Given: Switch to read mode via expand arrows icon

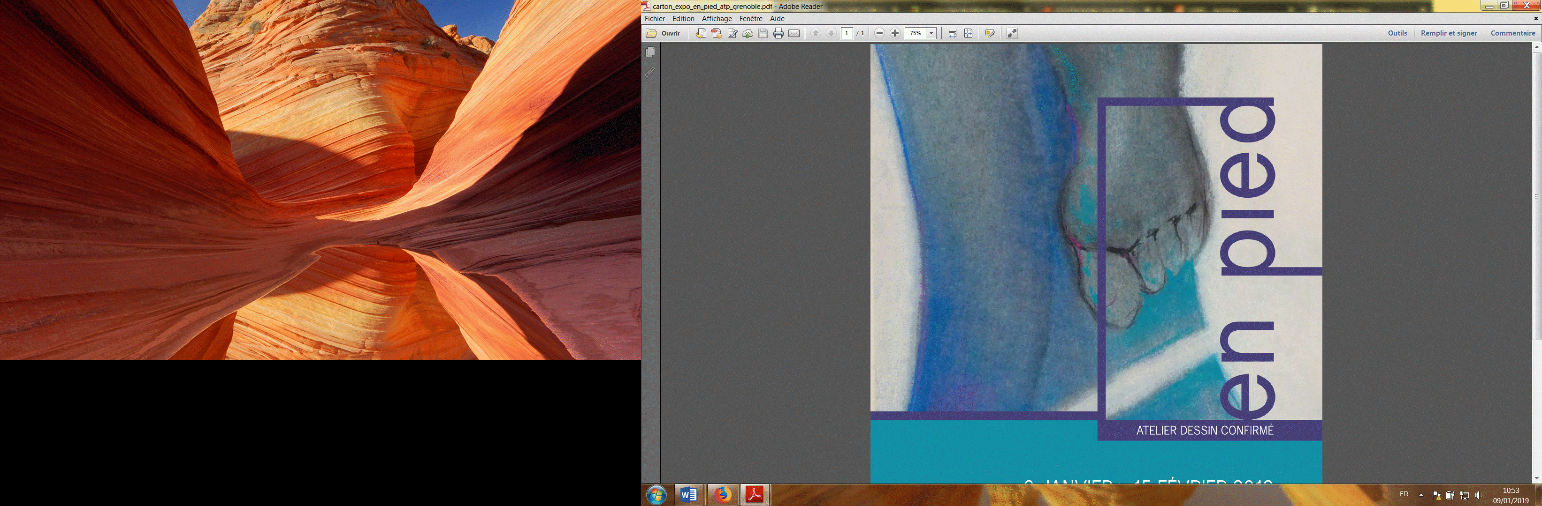Looking at the screenshot, I should click(1012, 33).
